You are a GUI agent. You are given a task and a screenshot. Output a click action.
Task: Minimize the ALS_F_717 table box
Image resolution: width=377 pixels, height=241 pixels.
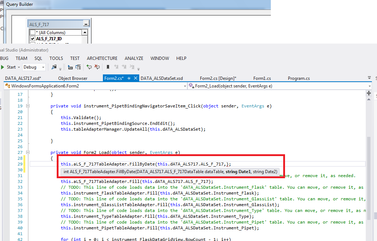click(86, 24)
